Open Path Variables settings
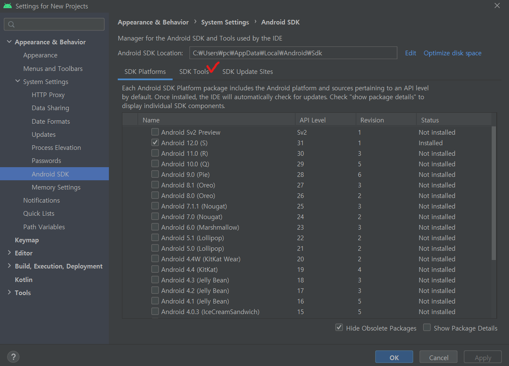 (x=44, y=227)
